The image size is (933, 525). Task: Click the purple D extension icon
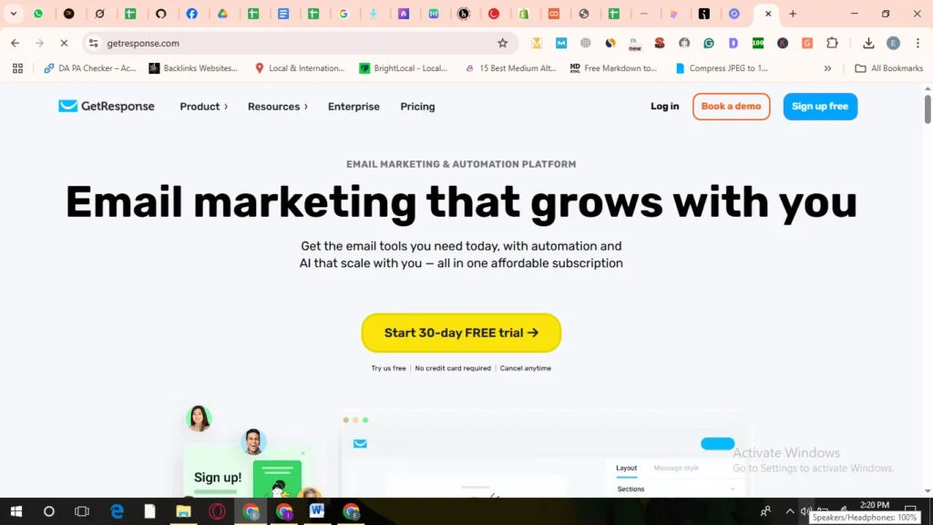(733, 43)
